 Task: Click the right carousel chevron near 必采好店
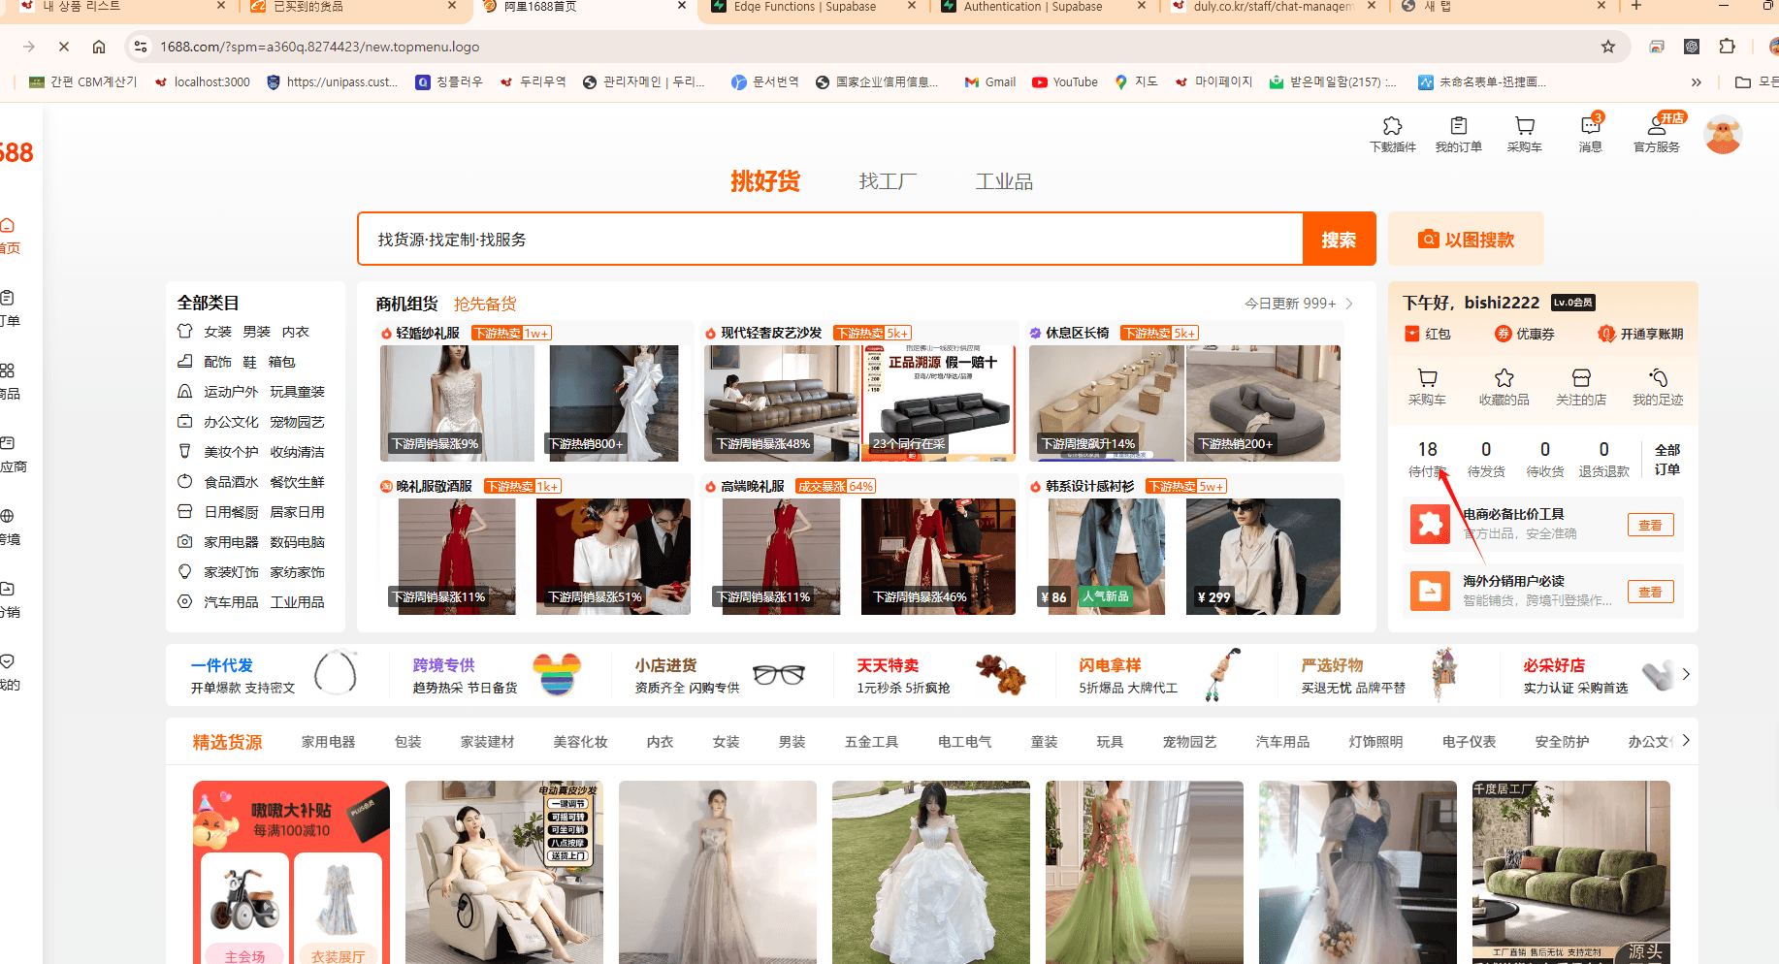1686,674
